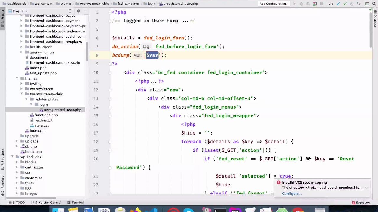Expand the health-check folder
378x212 pixels.
[22, 47]
